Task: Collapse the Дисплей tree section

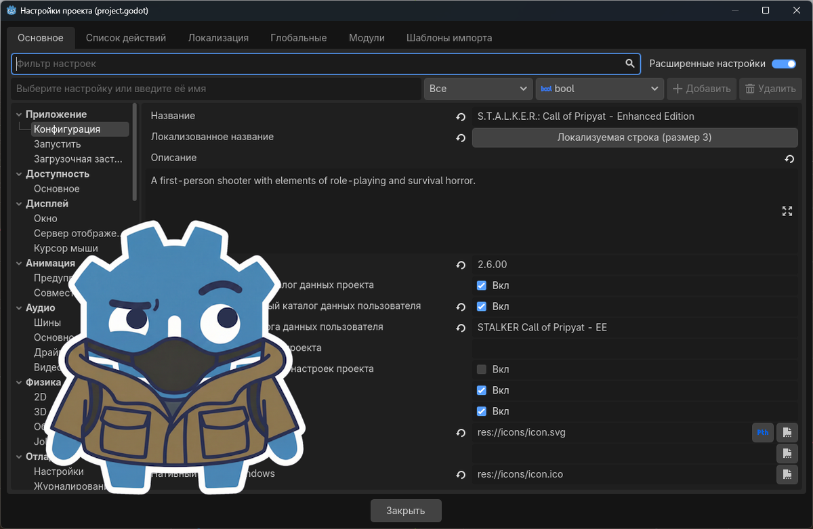Action: (x=18, y=204)
